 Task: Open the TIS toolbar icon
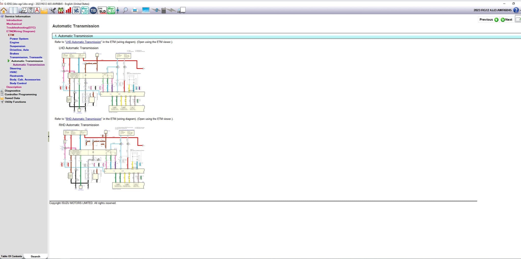pos(93,10)
